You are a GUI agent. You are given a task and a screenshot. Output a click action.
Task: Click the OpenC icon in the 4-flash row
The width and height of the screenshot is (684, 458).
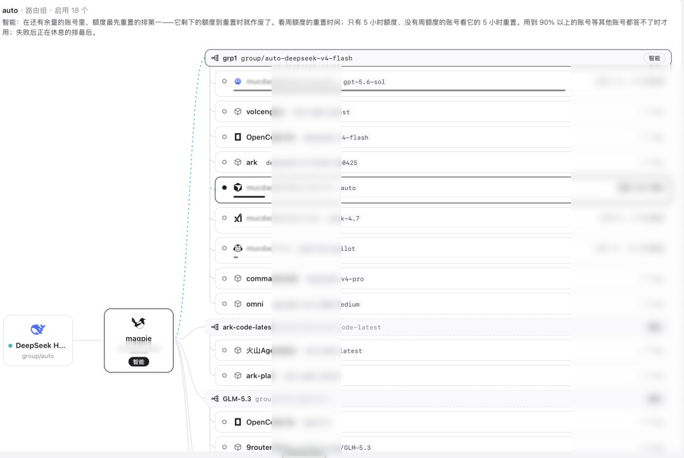[x=237, y=137]
